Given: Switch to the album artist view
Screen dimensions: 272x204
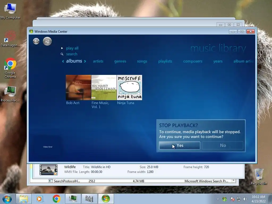Looking at the screenshot, I should [x=244, y=61].
